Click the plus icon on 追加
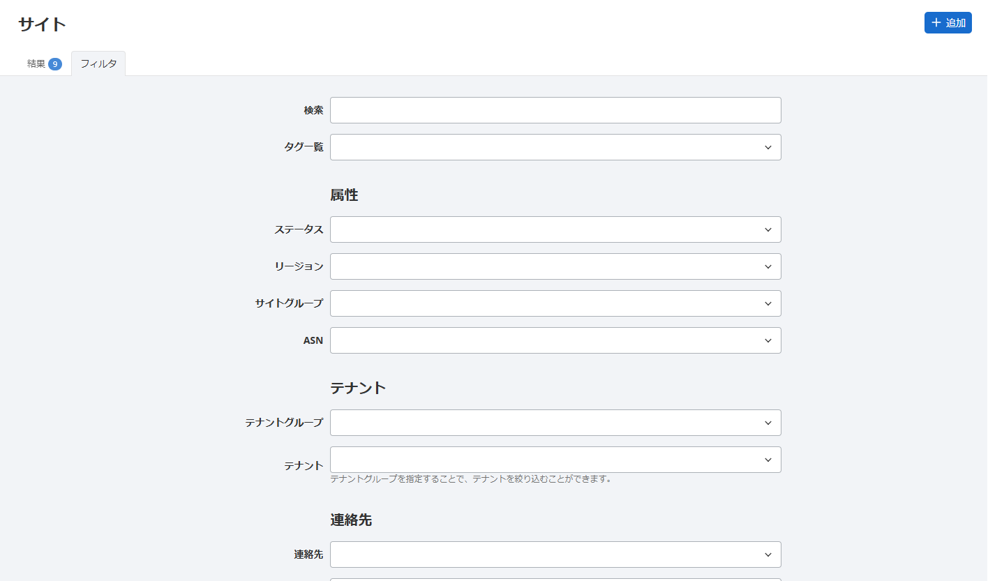Screen dimensions: 988x581 coord(936,23)
